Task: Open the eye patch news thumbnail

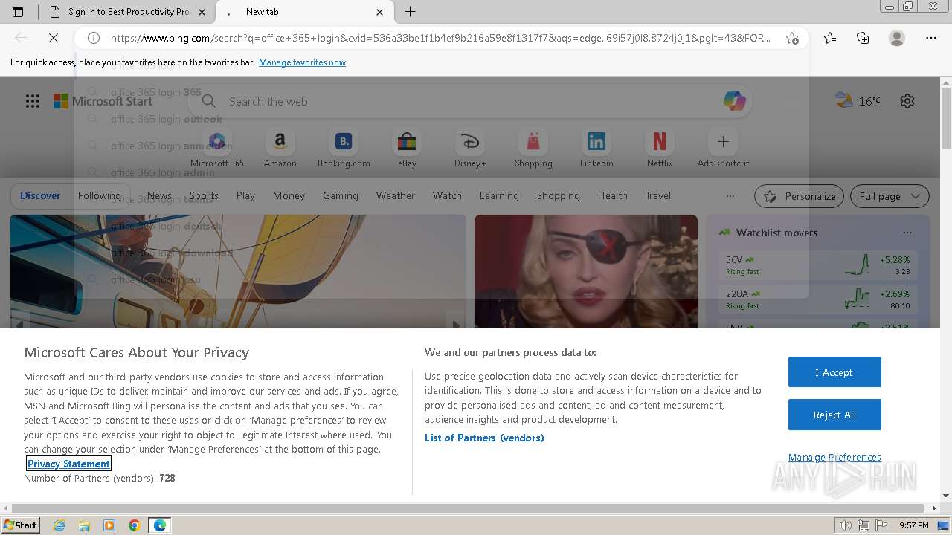Action: (x=586, y=271)
